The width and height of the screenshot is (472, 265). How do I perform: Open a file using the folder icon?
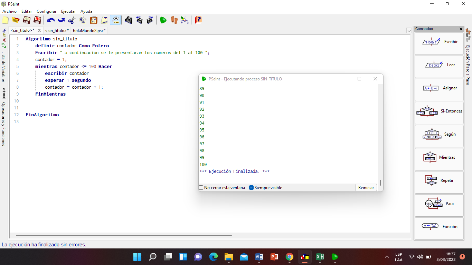16,20
